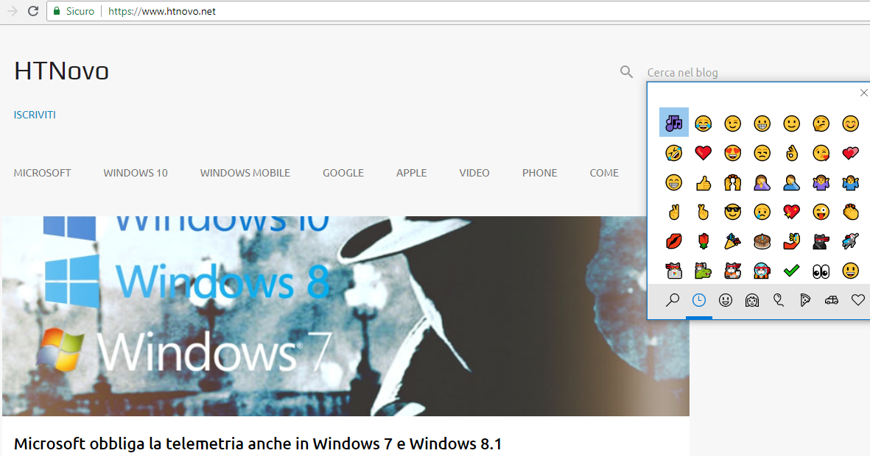Image resolution: width=870 pixels, height=456 pixels.
Task: Insert the victory hand emoji
Action: 673,212
